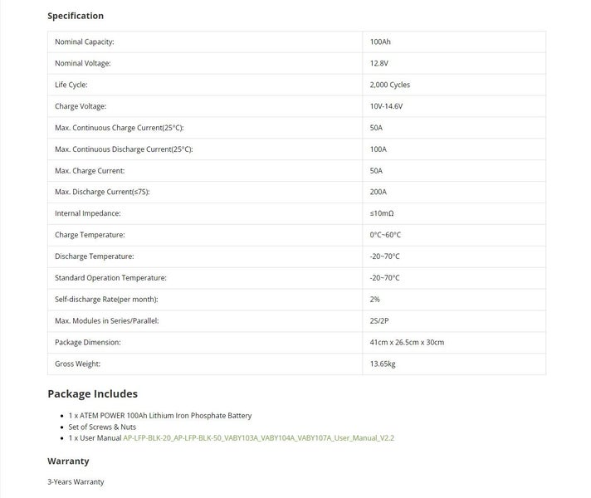
Task: Click the 100Ah capacity value
Action: click(x=380, y=41)
